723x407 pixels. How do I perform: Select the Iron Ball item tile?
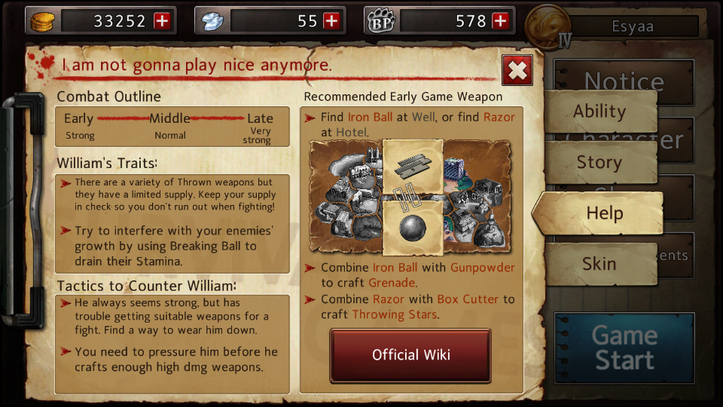pyautogui.click(x=413, y=228)
